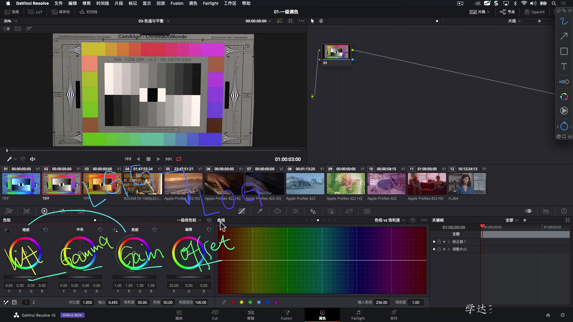Adjust the Gamma (中灰) master wheel slider
The height and width of the screenshot is (322, 573).
click(80, 277)
